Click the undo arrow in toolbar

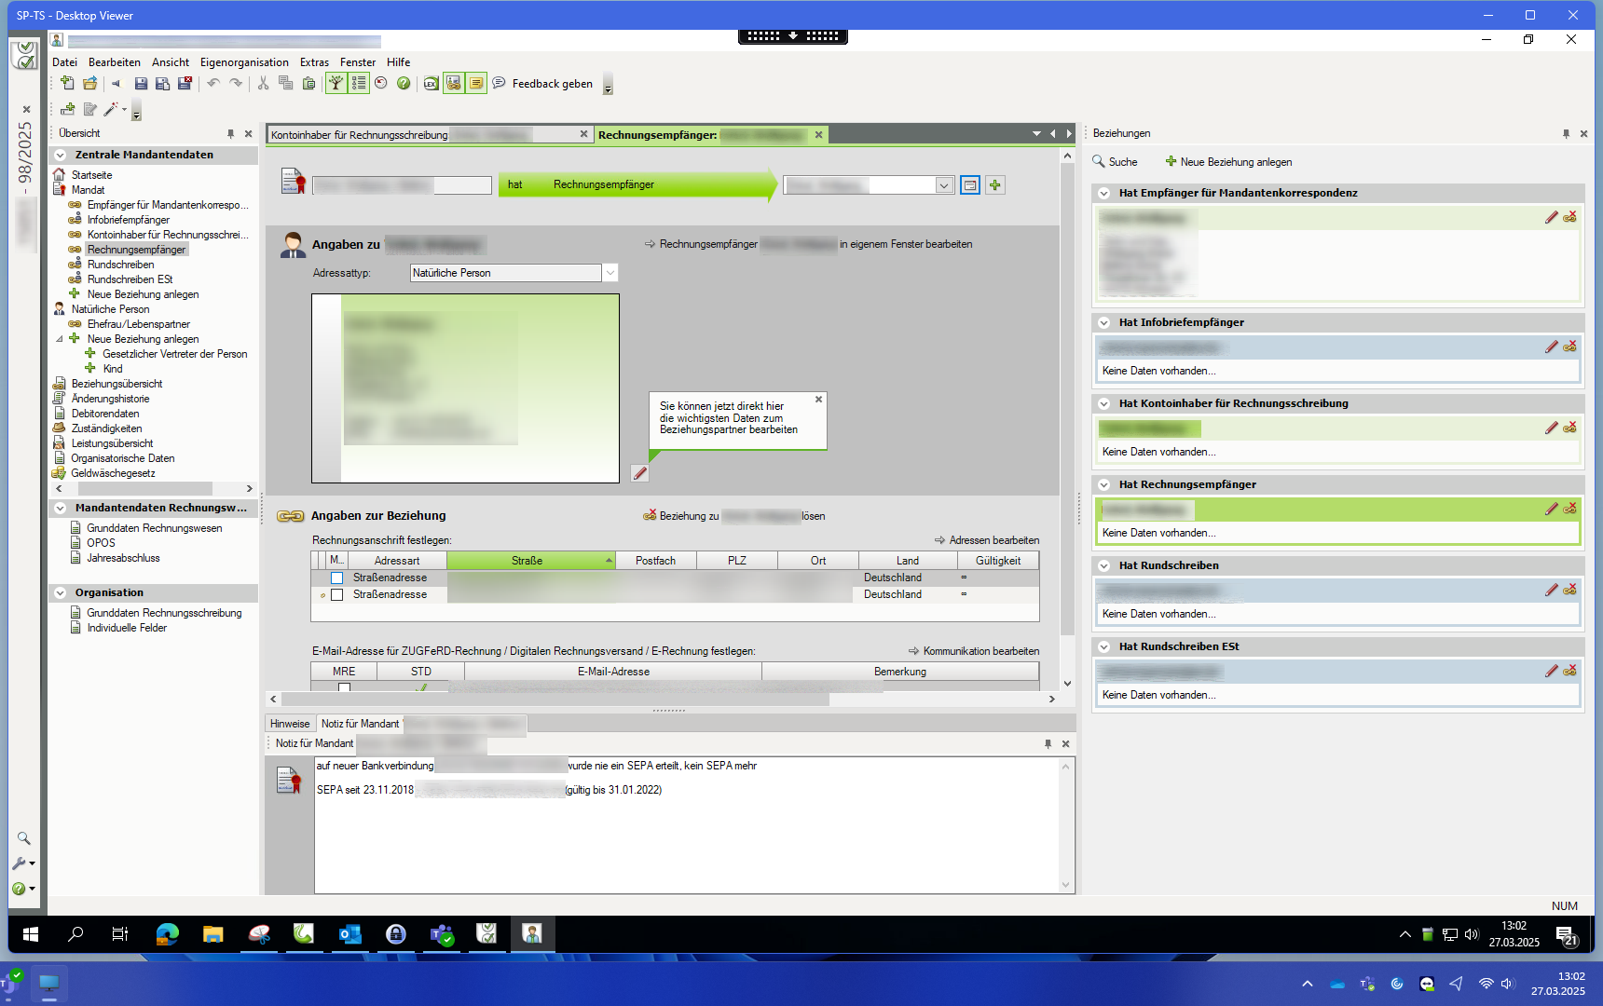213,84
